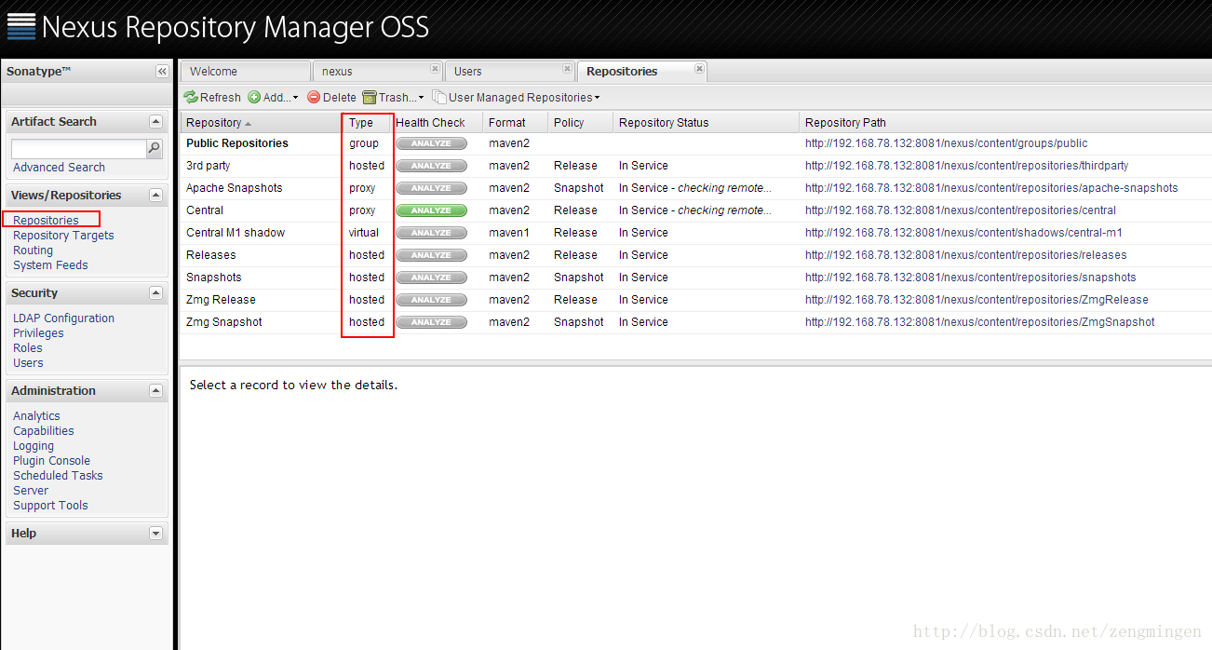The height and width of the screenshot is (650, 1212).
Task: Close the Users tab
Action: [568, 69]
